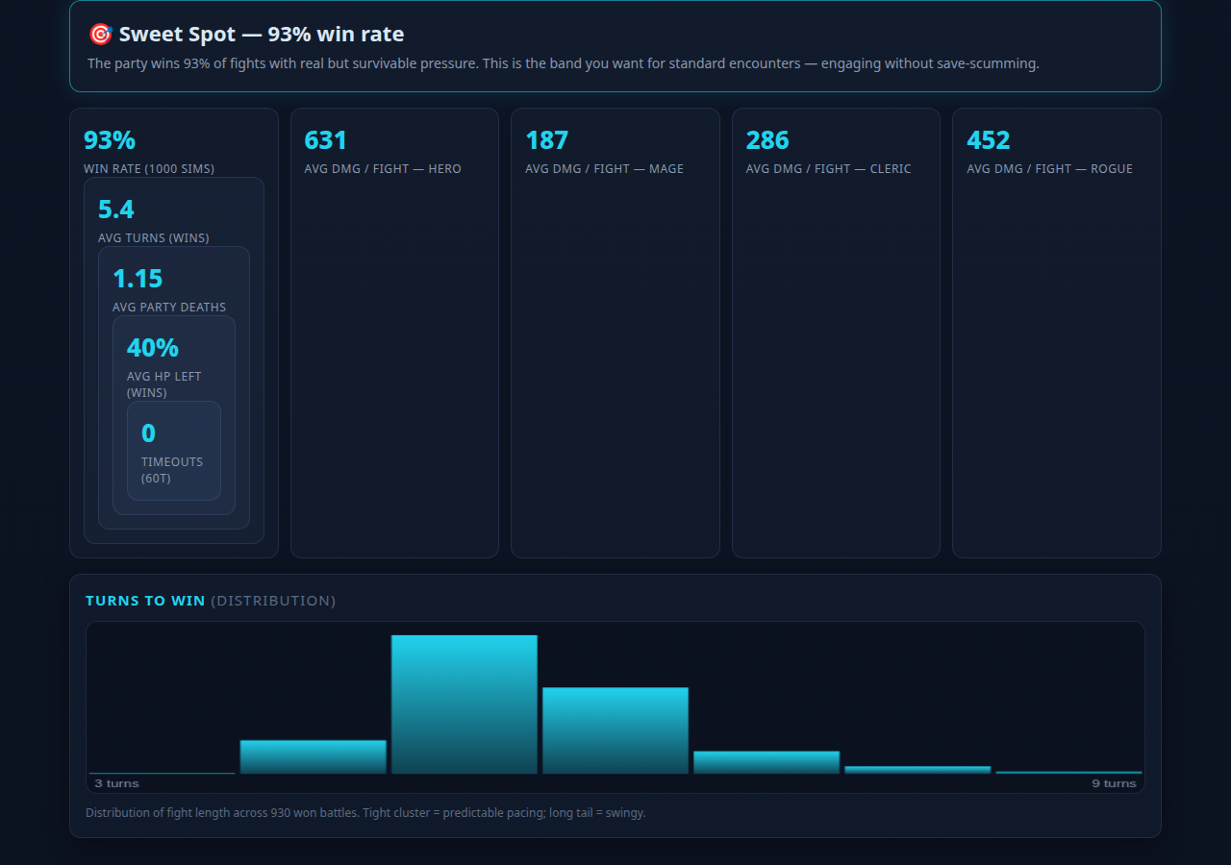This screenshot has width=1231, height=865.
Task: Click the 93% win rate value
Action: pos(110,140)
